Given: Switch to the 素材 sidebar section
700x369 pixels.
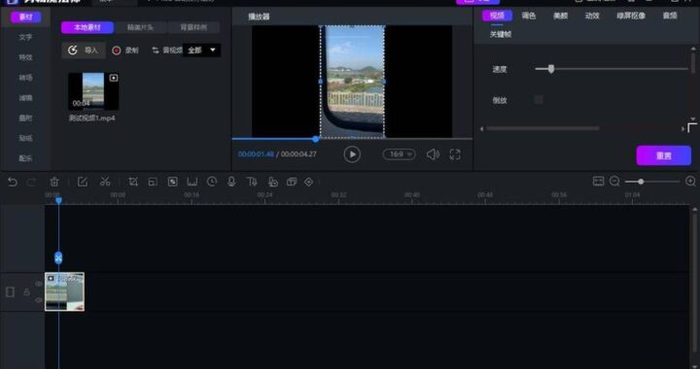Looking at the screenshot, I should point(26,17).
